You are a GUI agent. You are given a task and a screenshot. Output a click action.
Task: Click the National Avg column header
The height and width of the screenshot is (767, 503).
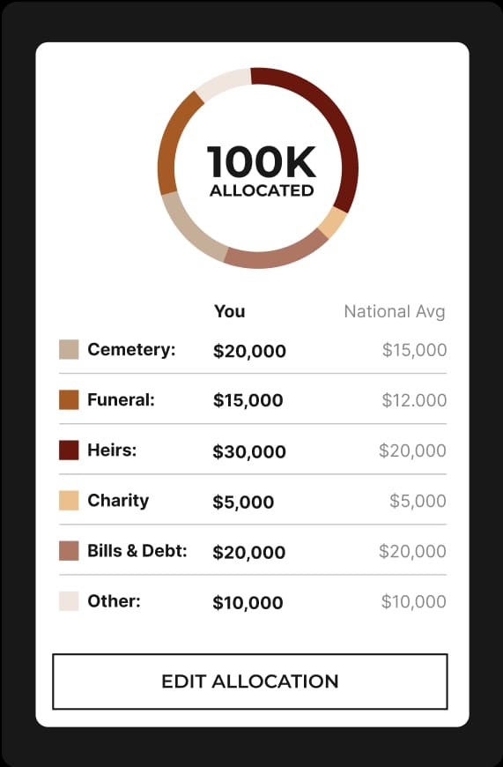(395, 311)
